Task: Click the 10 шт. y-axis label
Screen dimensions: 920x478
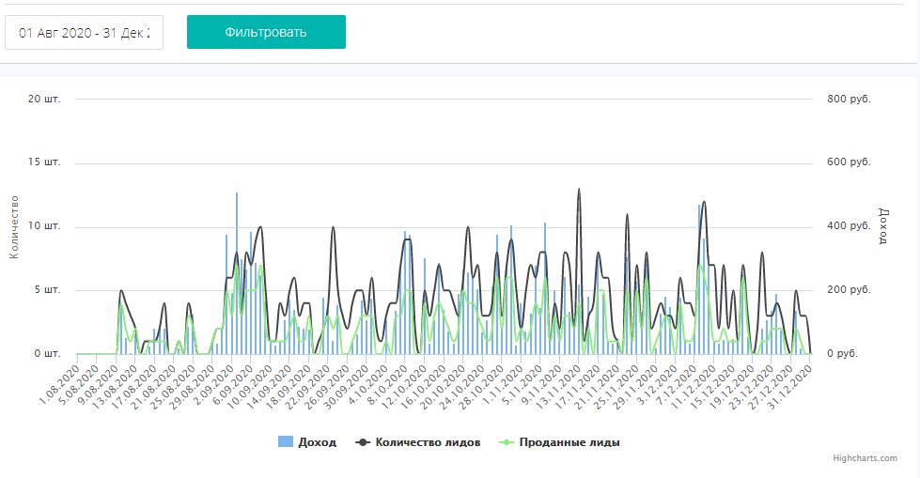Action: tap(44, 226)
